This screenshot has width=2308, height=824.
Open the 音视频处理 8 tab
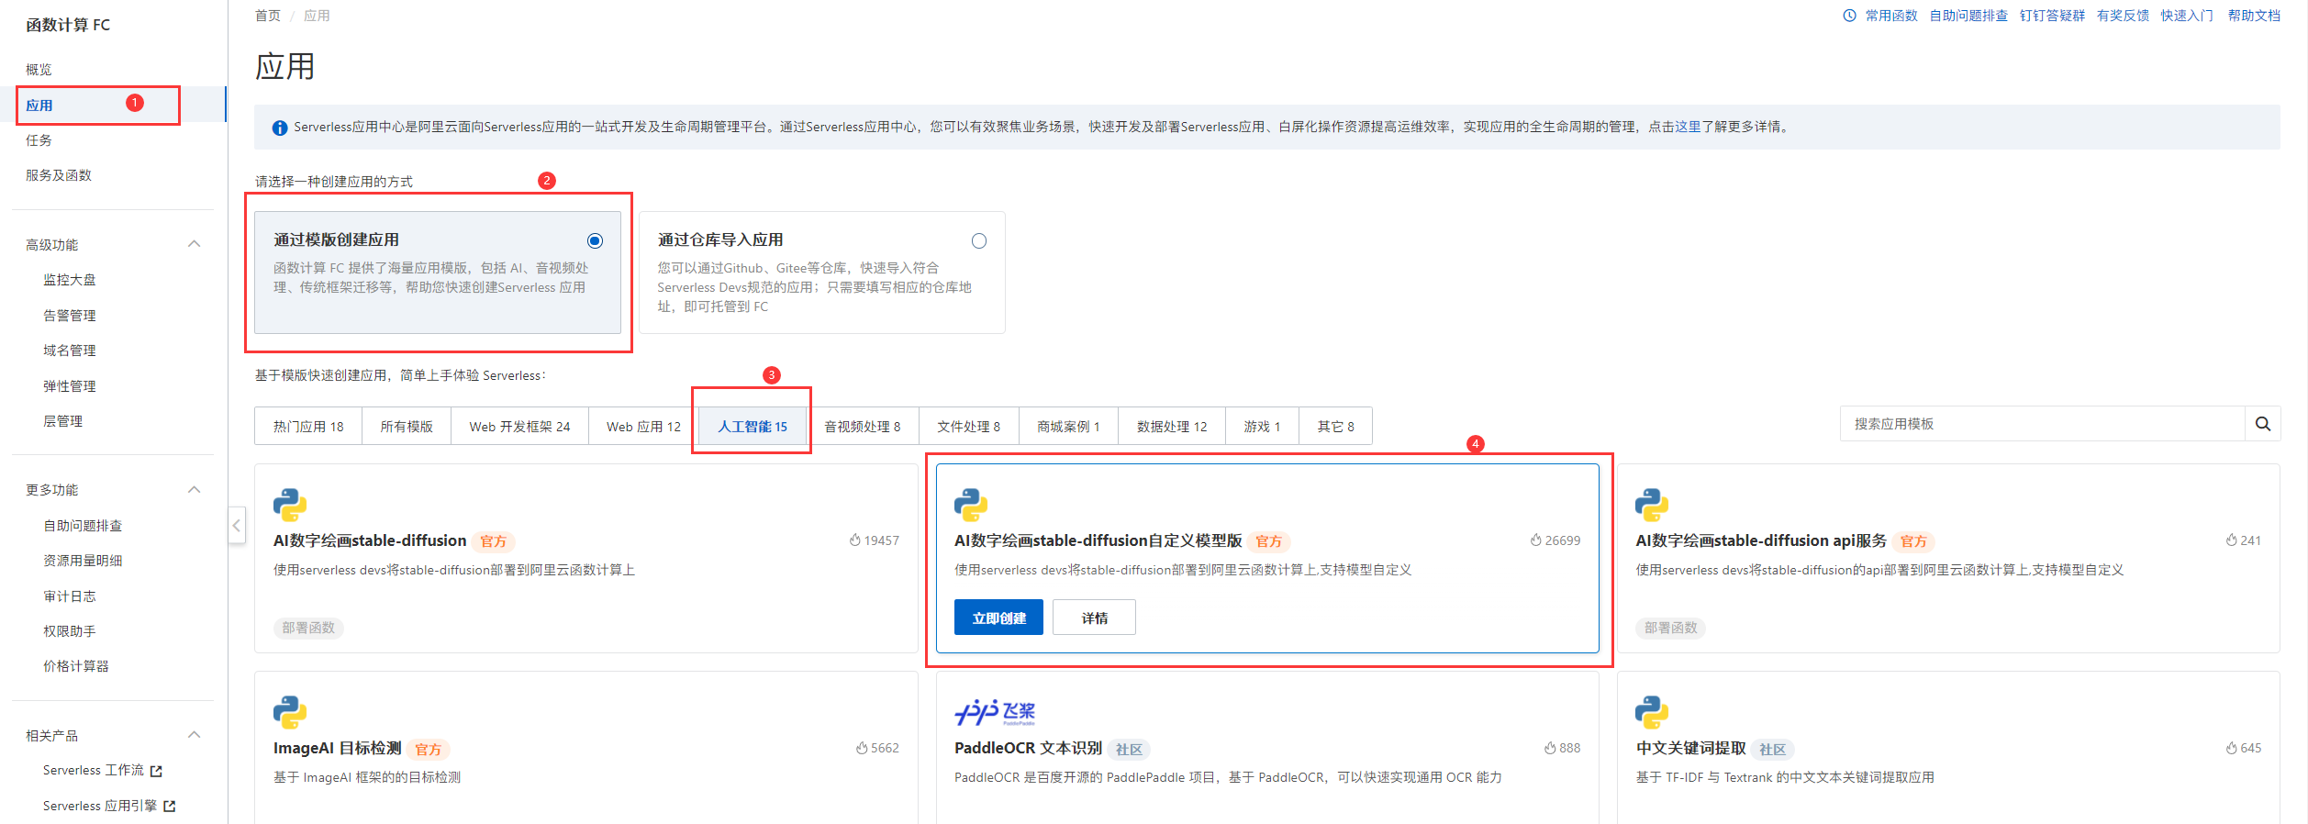863,427
